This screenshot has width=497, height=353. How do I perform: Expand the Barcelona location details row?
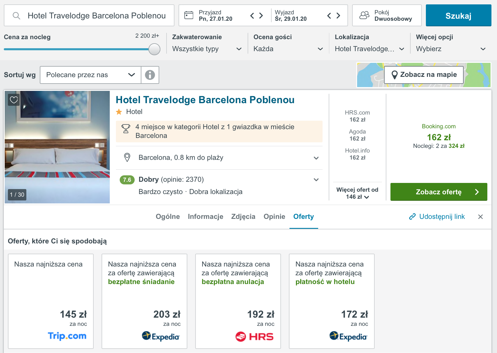219,158
